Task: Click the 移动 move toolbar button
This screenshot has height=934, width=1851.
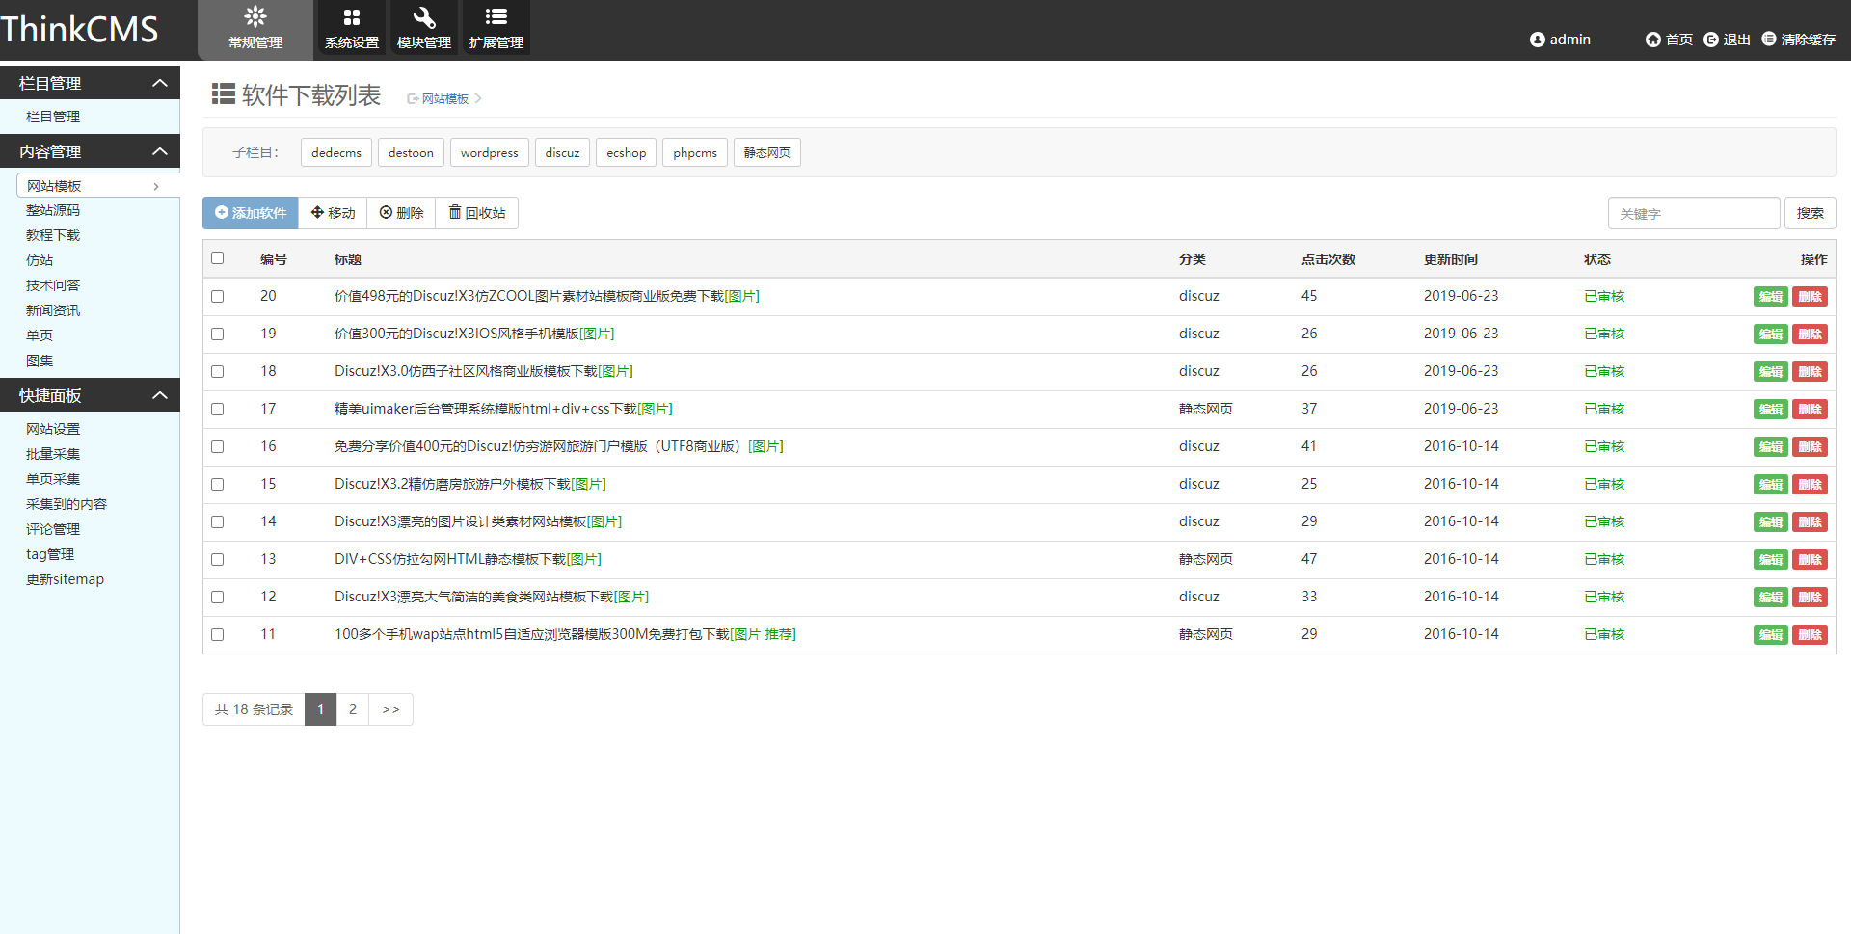Action: [333, 213]
